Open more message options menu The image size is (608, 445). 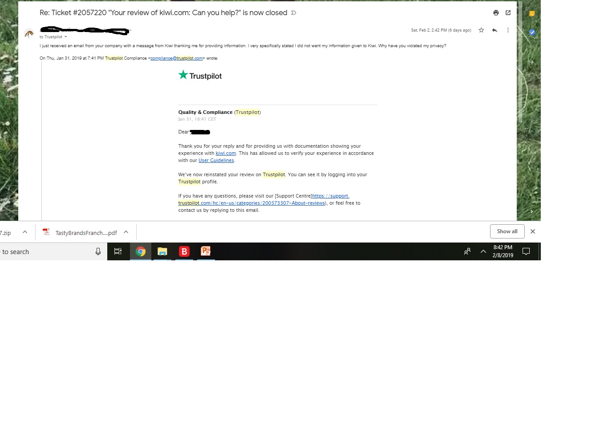(x=508, y=30)
